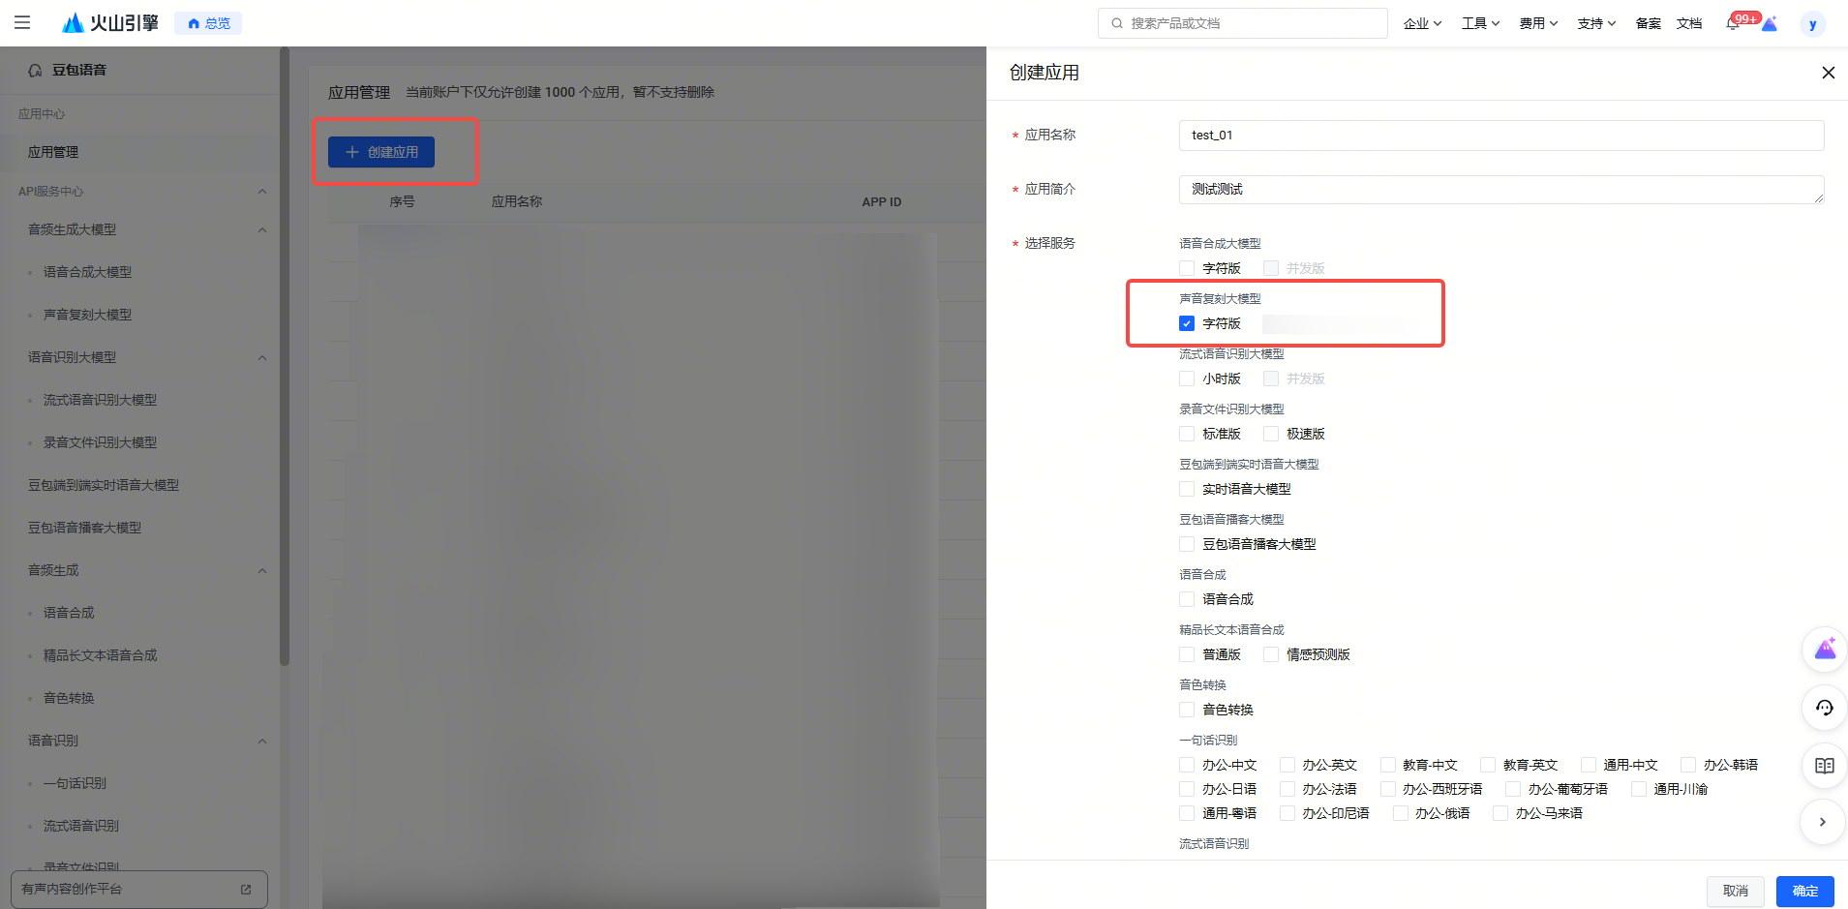
Task: Click the user avatar icon
Action: [x=1812, y=24]
